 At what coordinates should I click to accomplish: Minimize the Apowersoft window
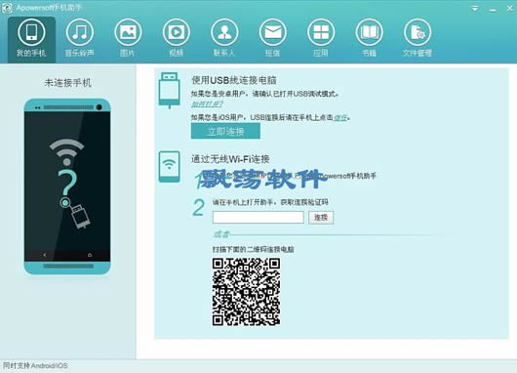[493, 9]
